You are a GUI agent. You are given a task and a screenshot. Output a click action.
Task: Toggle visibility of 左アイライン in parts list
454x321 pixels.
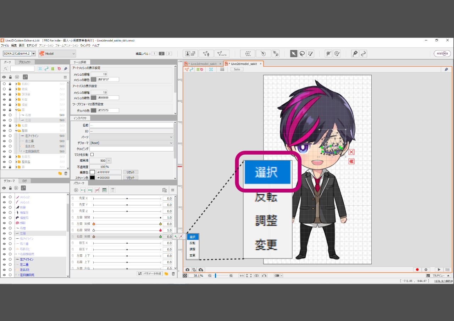click(x=4, y=136)
